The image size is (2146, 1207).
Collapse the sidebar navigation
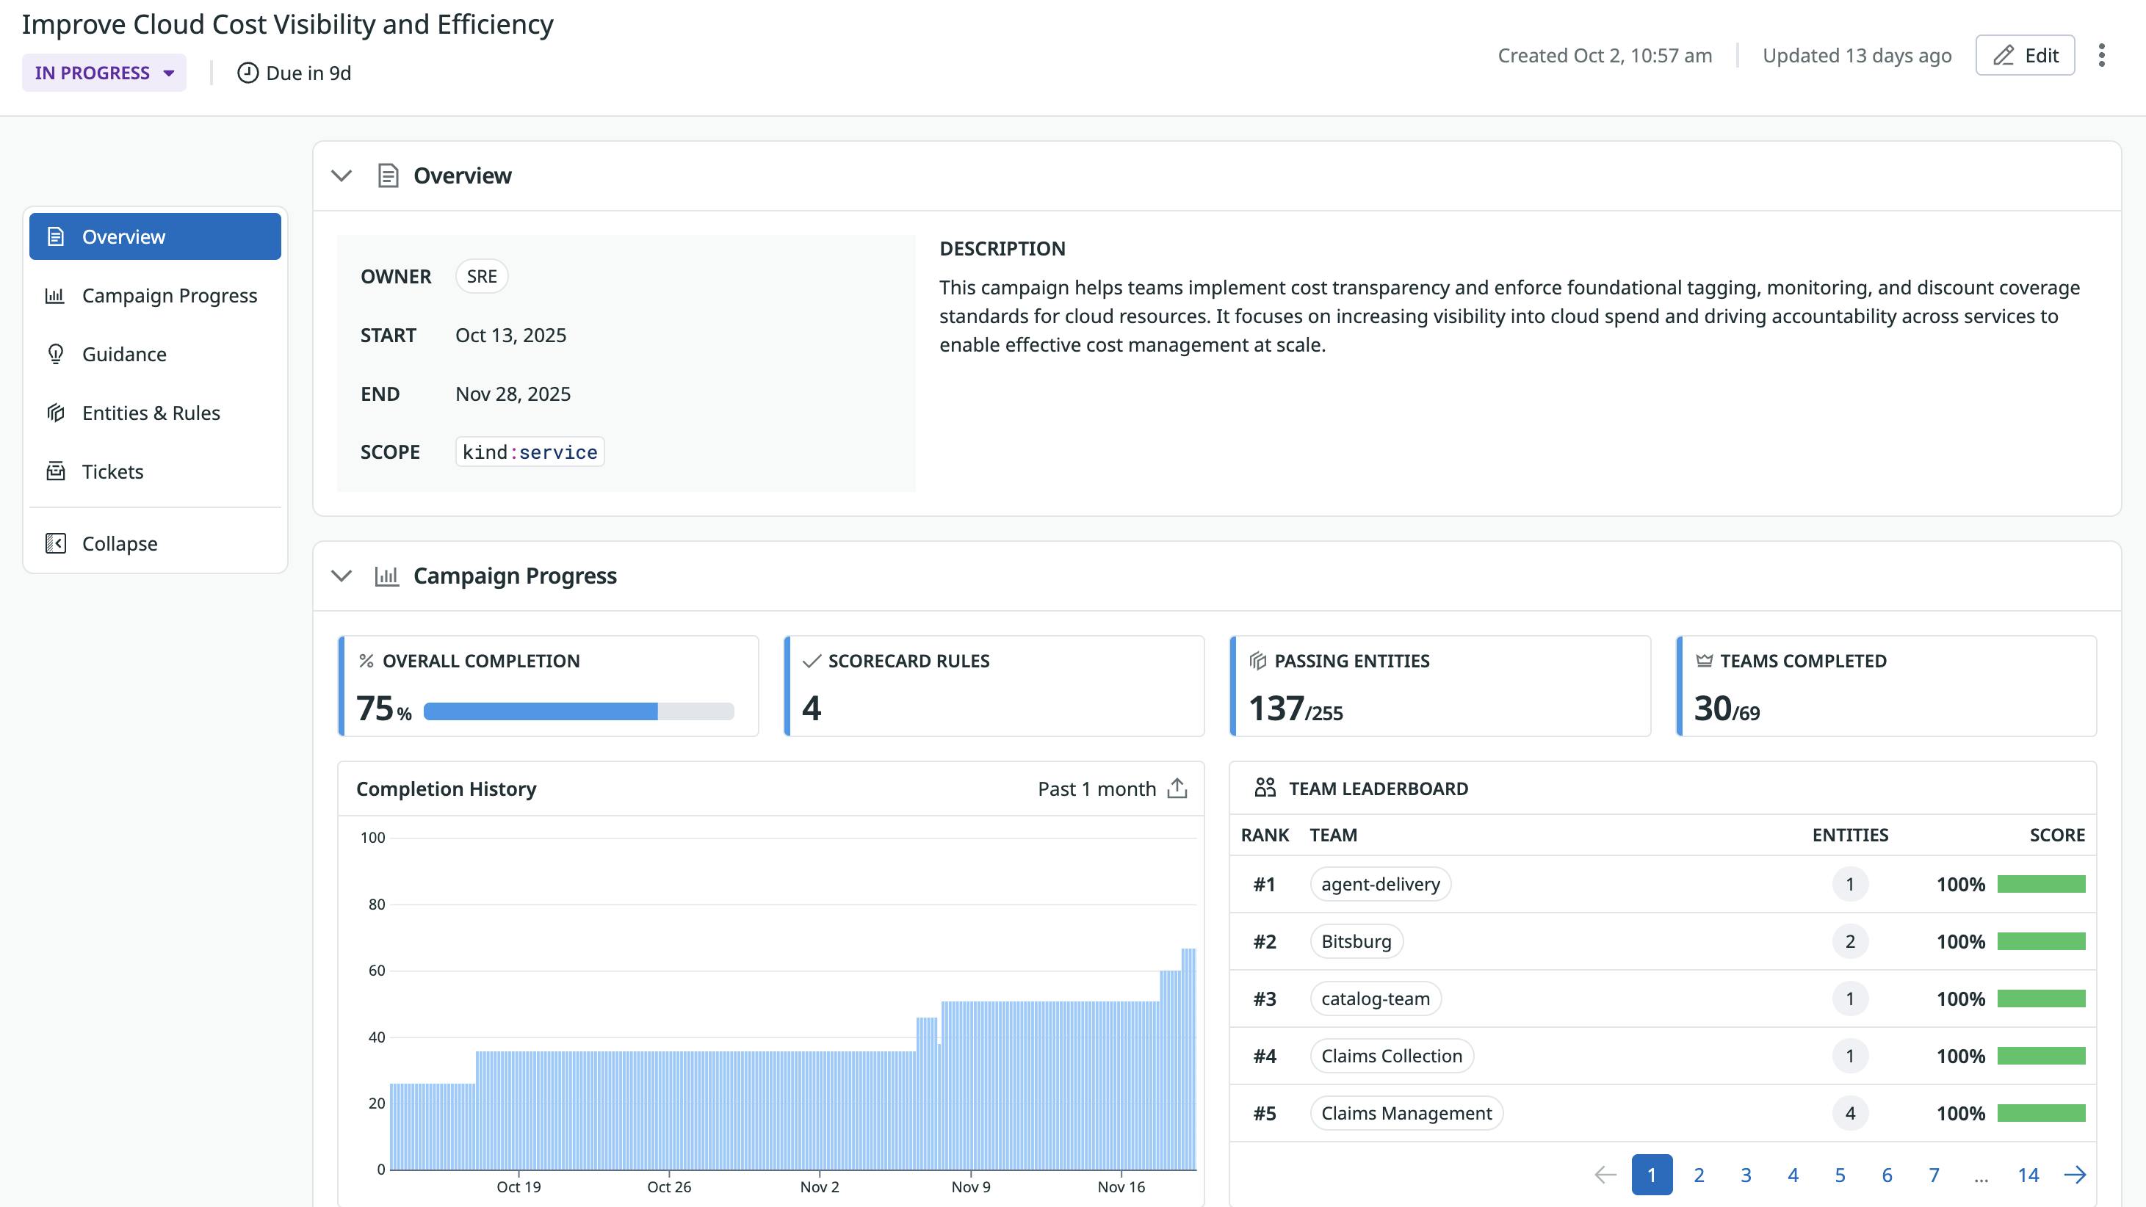pyautogui.click(x=118, y=543)
